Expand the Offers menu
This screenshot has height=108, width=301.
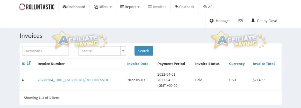pyautogui.click(x=103, y=7)
